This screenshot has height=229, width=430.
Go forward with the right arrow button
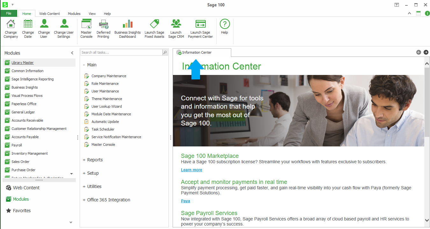point(426,52)
